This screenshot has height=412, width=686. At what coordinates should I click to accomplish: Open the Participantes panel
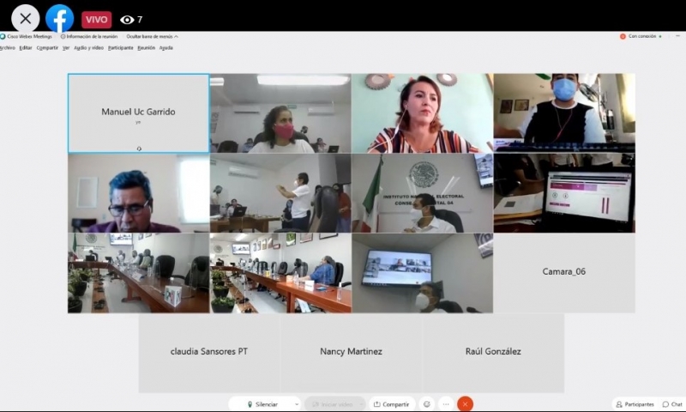[635, 404]
